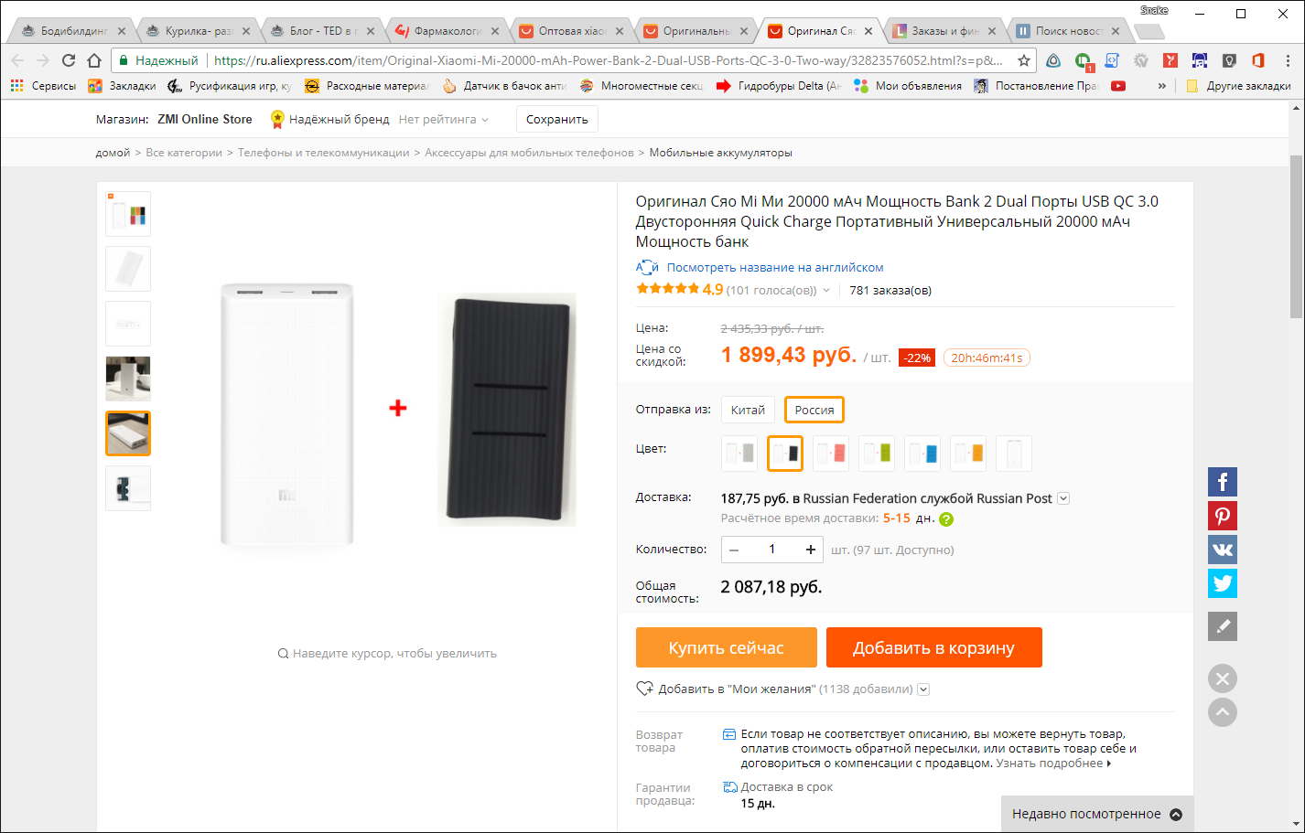The width and height of the screenshot is (1305, 833).
Task: Bookmark this page with the star icon
Action: (1024, 60)
